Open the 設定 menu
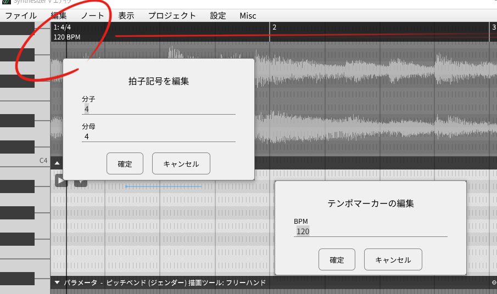 click(218, 15)
